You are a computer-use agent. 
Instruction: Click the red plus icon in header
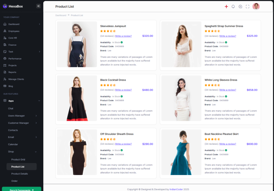point(226,7)
